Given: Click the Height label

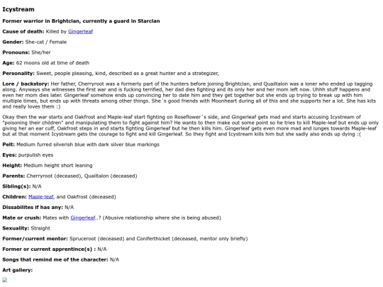Looking at the screenshot, I should (12, 165).
